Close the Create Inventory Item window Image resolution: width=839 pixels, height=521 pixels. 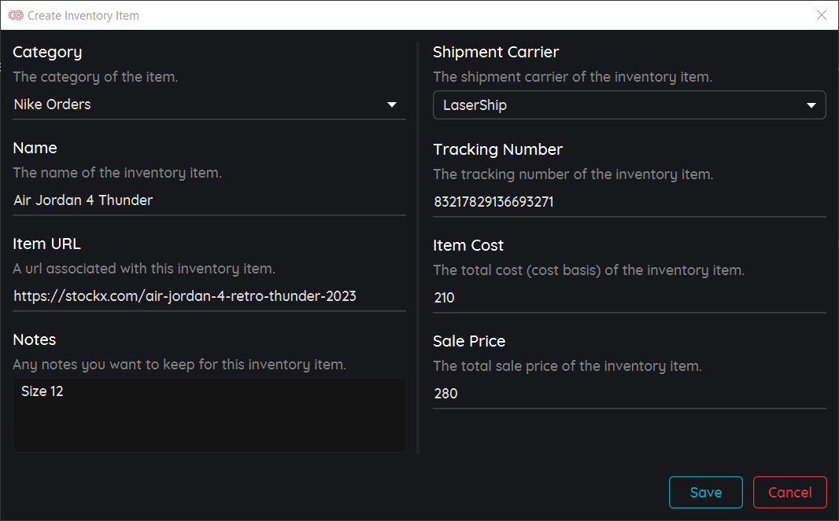(x=821, y=15)
